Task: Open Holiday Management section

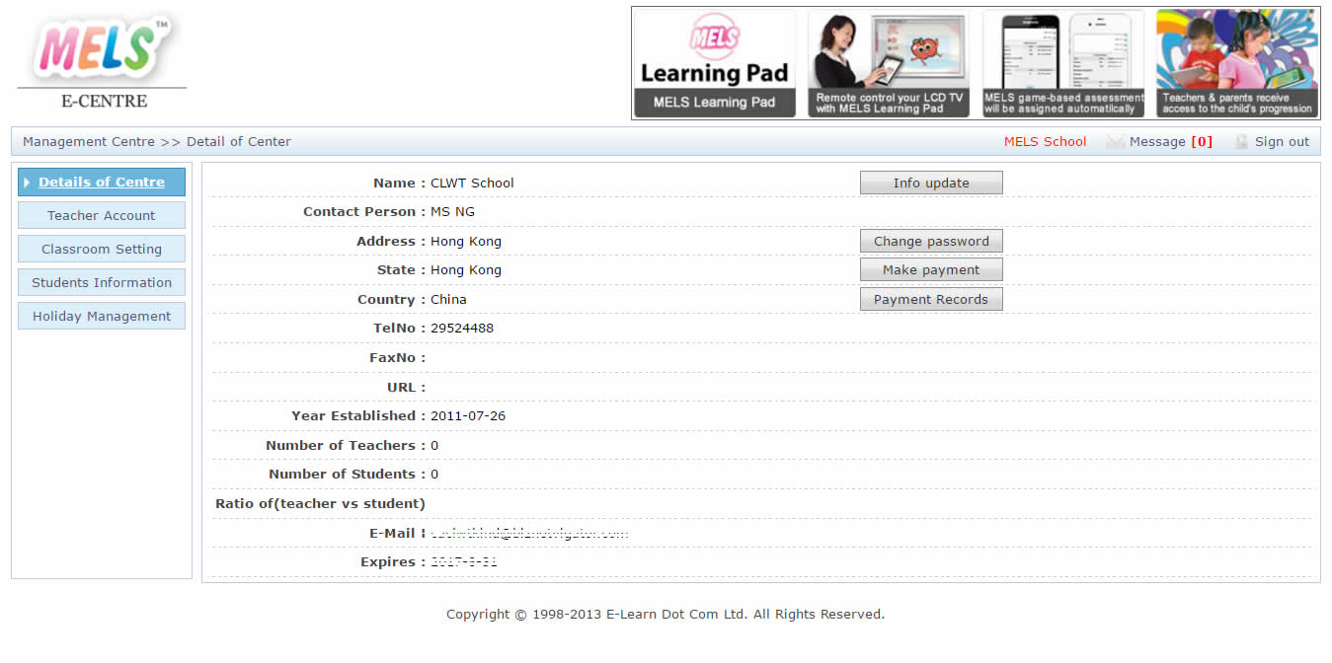Action: point(102,317)
